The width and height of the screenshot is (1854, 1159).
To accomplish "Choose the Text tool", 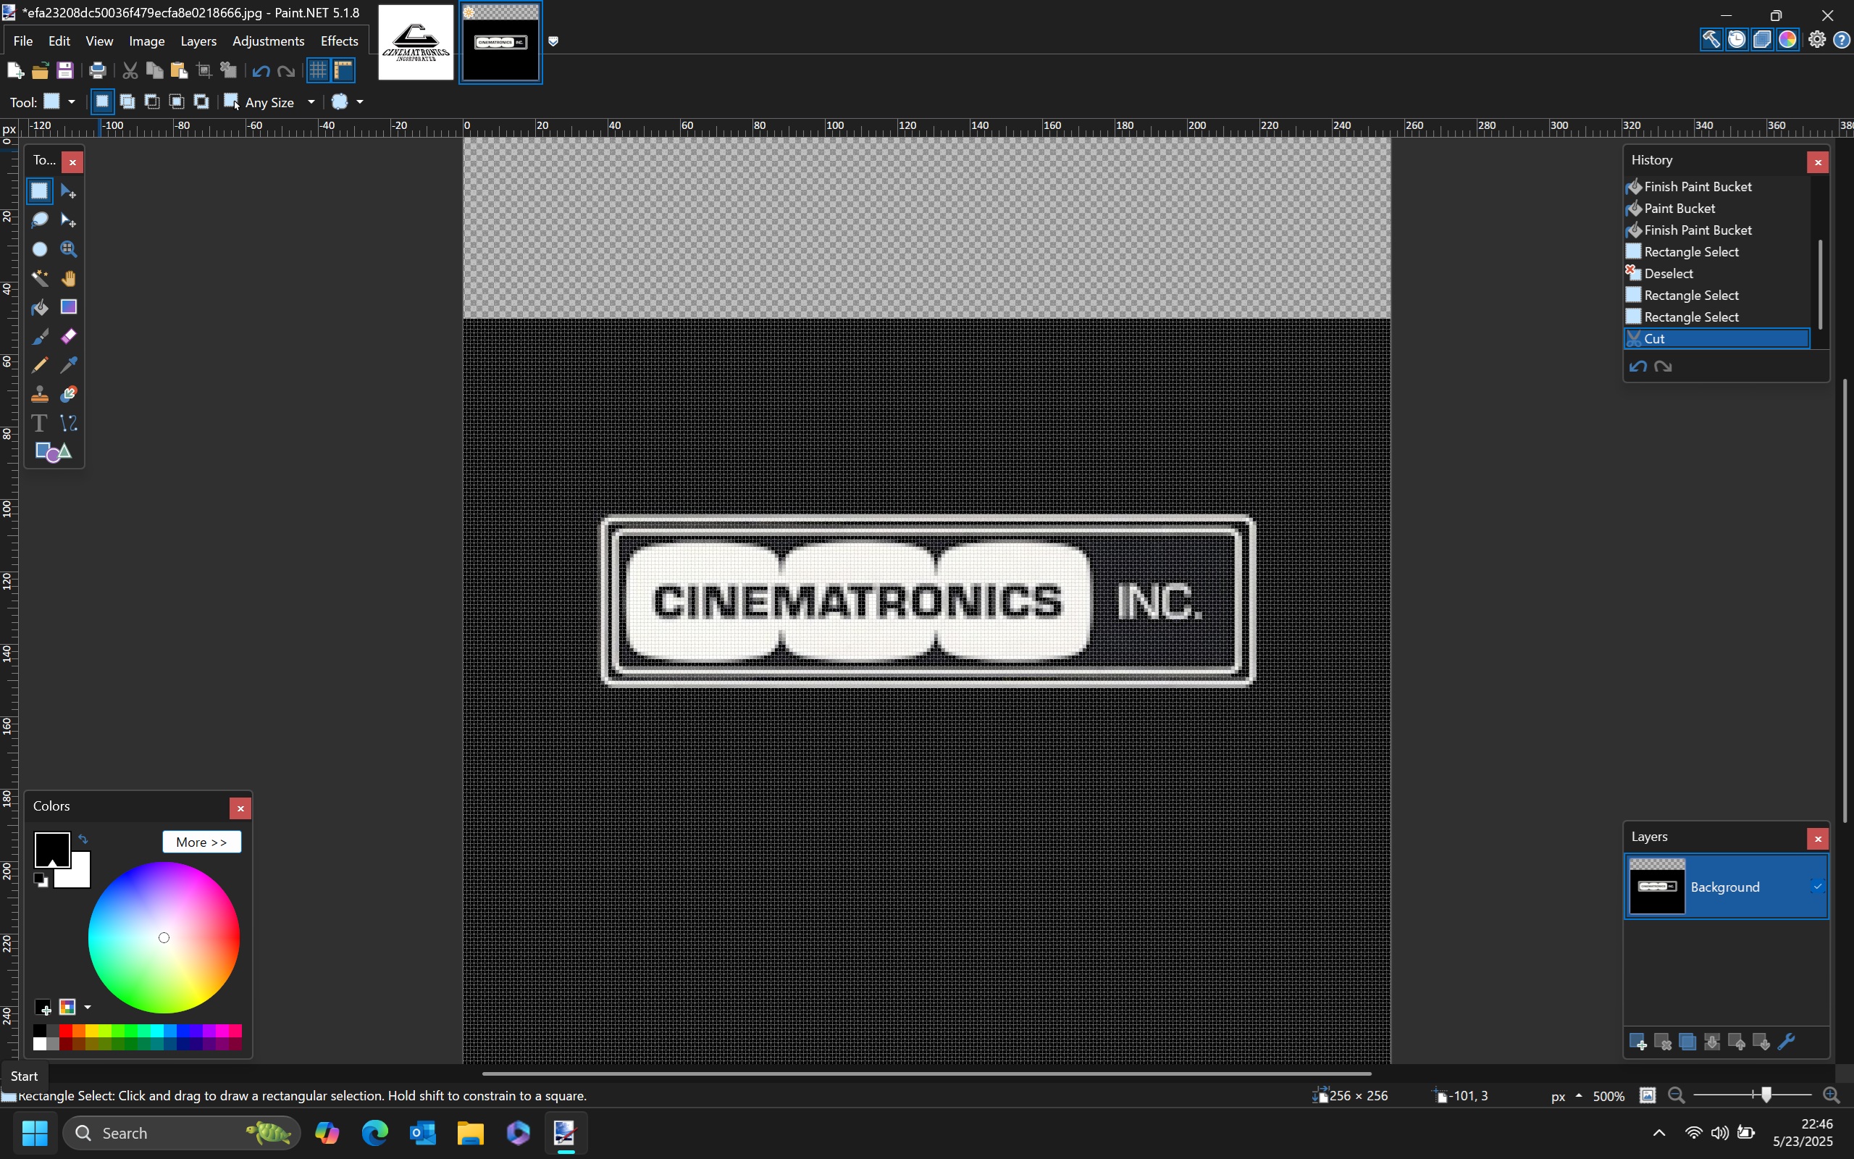I will pyautogui.click(x=39, y=423).
